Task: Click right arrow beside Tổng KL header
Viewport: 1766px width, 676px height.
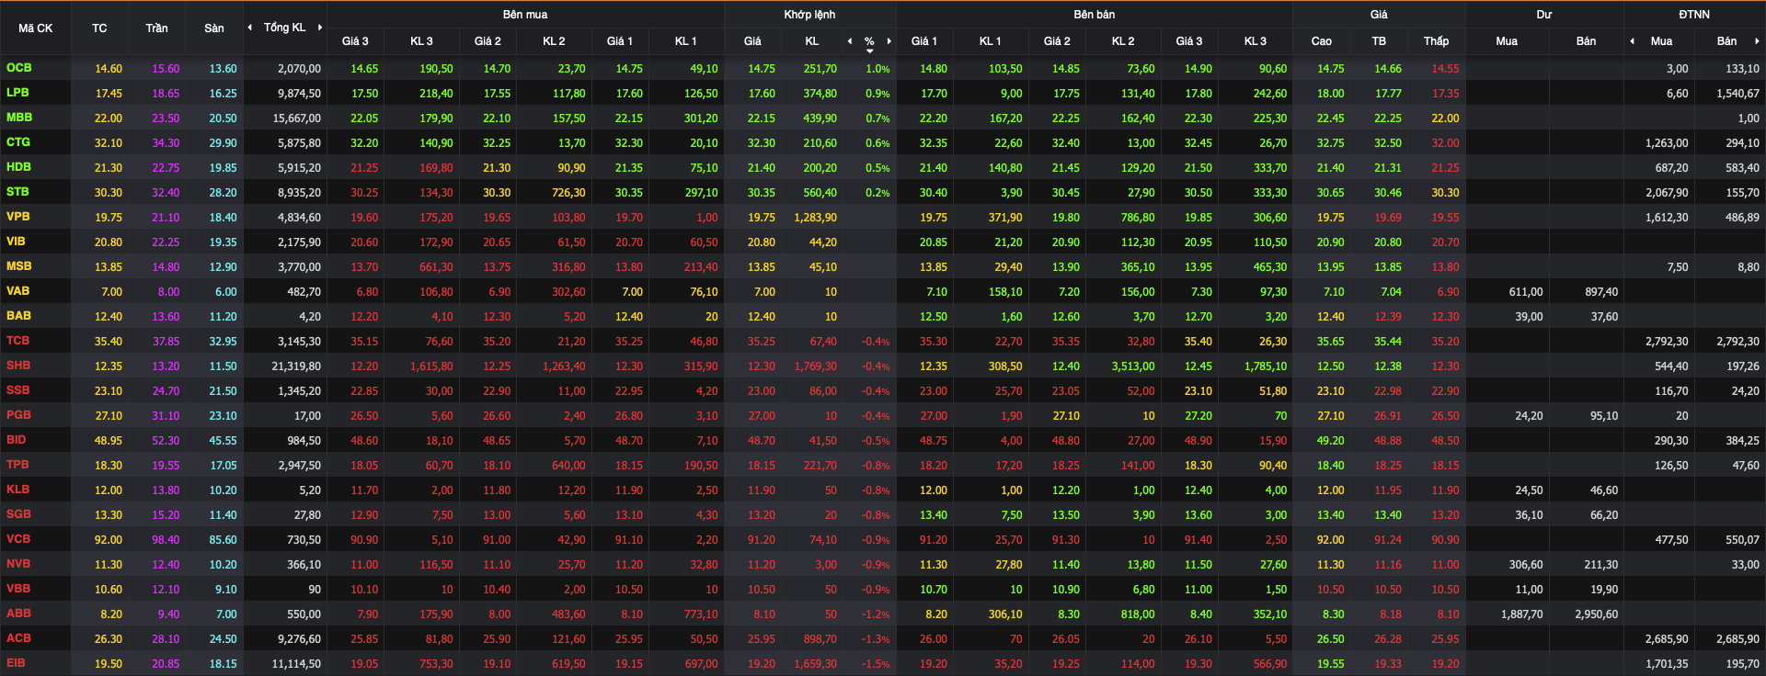Action: [320, 28]
